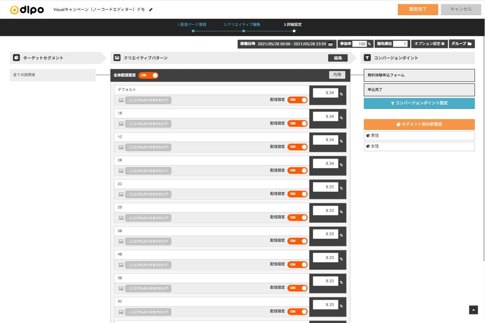
Task: Click the 設定完了 button
Action: pyautogui.click(x=418, y=9)
